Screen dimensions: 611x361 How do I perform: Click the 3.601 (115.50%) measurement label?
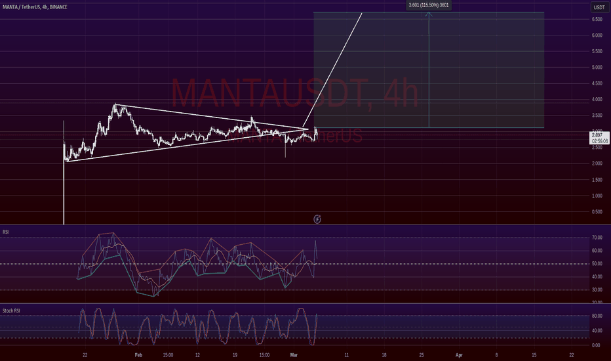tap(429, 5)
